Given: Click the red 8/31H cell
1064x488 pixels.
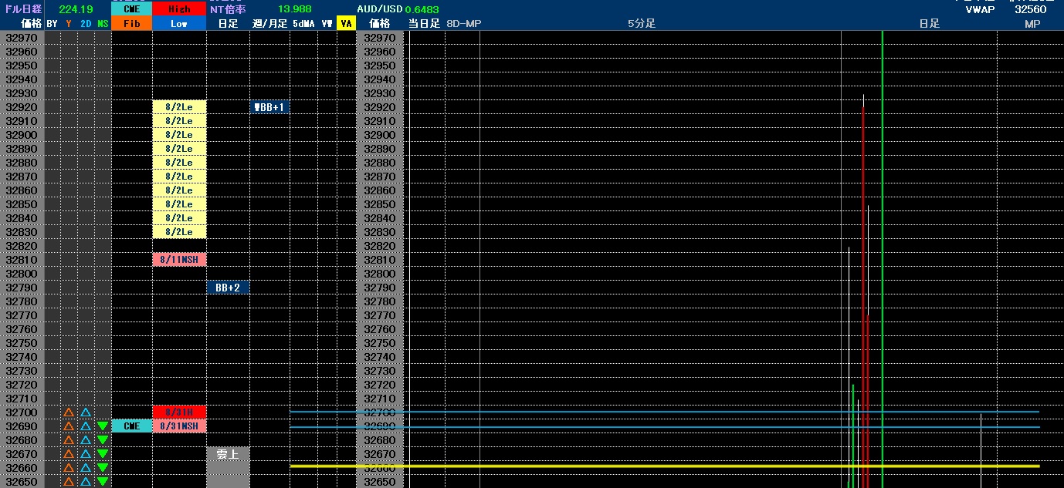Looking at the screenshot, I should (179, 412).
